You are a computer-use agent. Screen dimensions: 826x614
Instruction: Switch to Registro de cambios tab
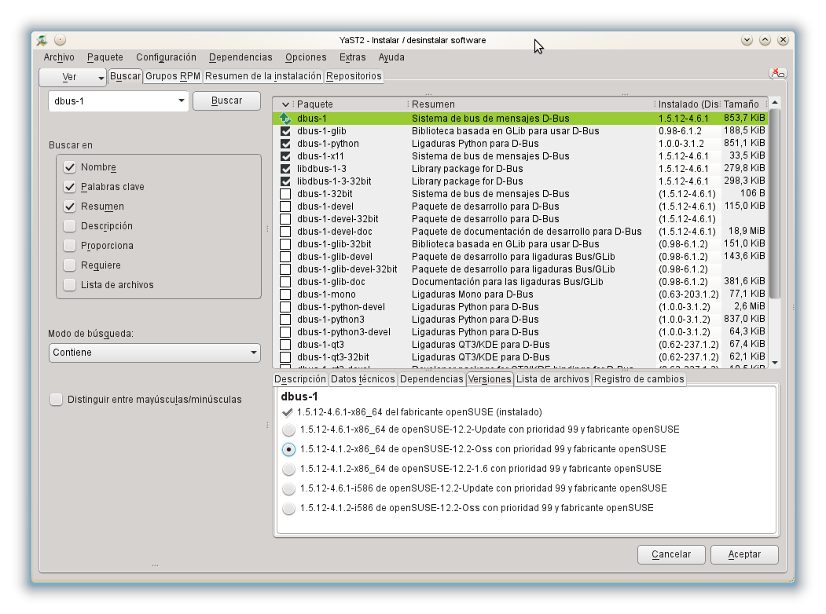point(639,379)
